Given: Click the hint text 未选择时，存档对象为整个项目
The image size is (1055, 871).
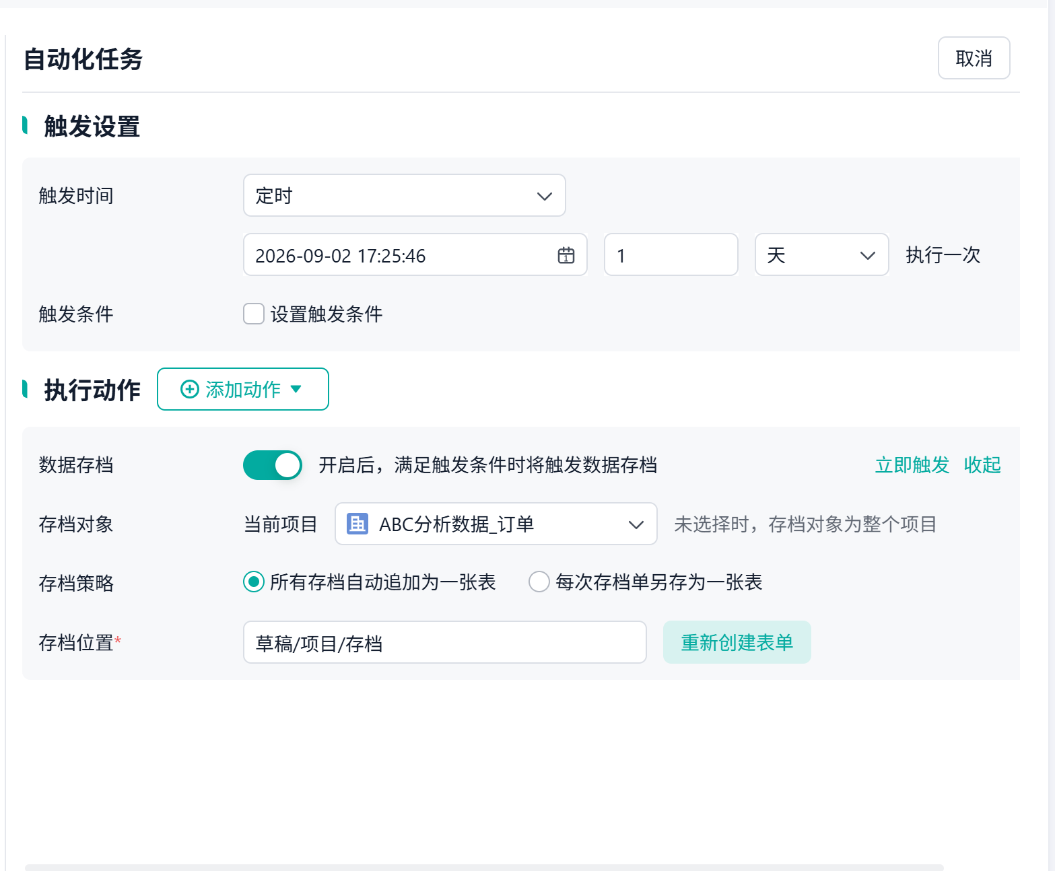Looking at the screenshot, I should click(805, 524).
